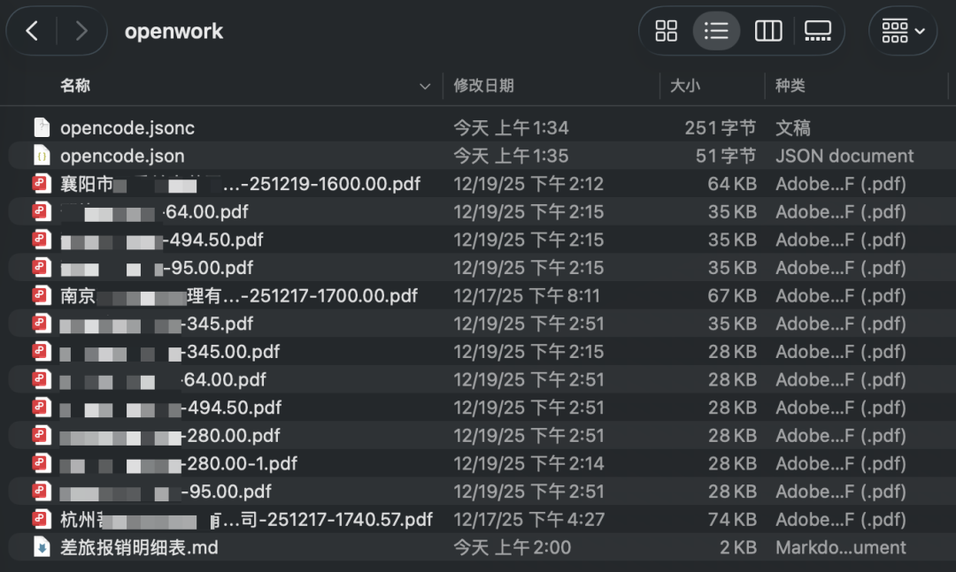956x572 pixels.
Task: Click PDF icon for the 251217-1740.57.pdf file
Action: 42,520
